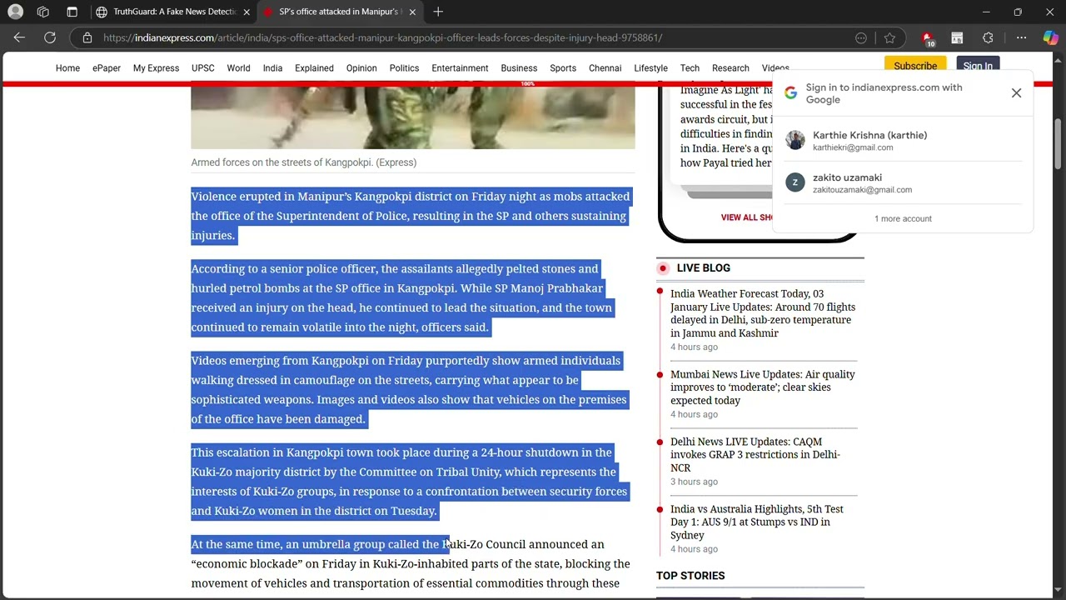Click the page vertical scrollbar thumb
The width and height of the screenshot is (1066, 600).
click(1058, 143)
